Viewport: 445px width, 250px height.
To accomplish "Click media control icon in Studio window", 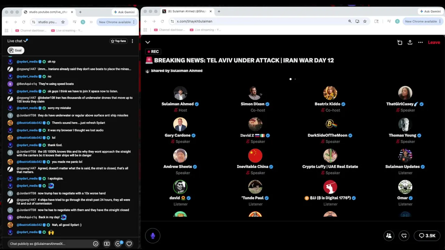I will click(x=74, y=22).
